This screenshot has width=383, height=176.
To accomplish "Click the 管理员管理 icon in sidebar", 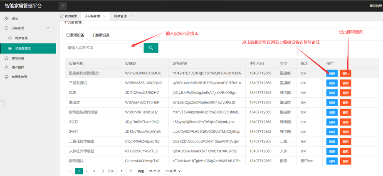I will [x=7, y=77].
